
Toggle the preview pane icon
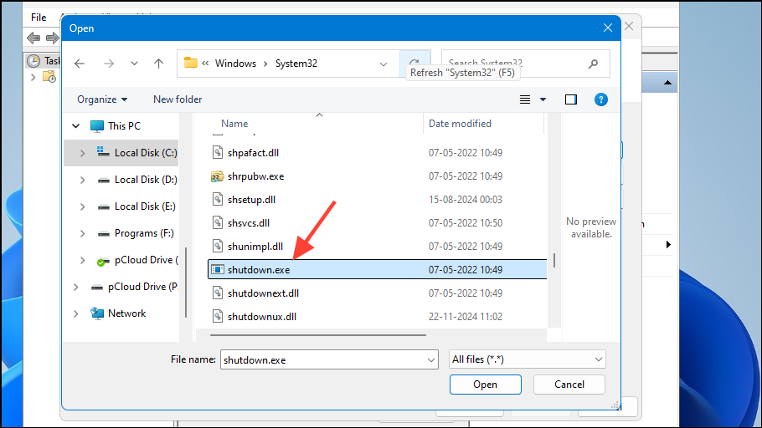(571, 99)
